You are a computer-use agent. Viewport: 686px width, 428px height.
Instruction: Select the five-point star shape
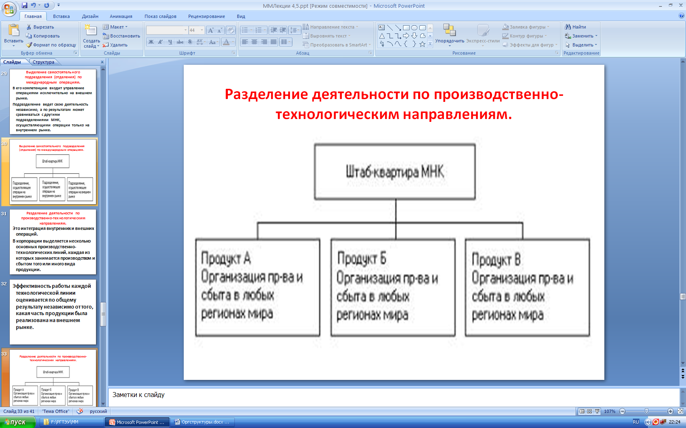(422, 44)
